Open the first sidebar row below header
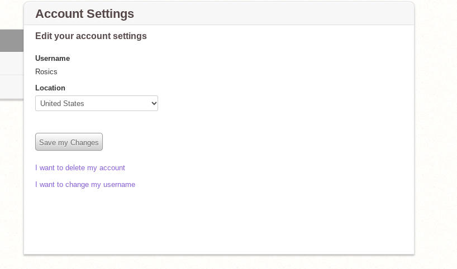This screenshot has height=269, width=457. pyautogui.click(x=11, y=63)
